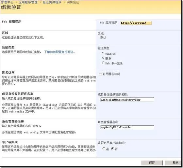
Task: Select the 表单 authentication radio button
Action: (103, 58)
